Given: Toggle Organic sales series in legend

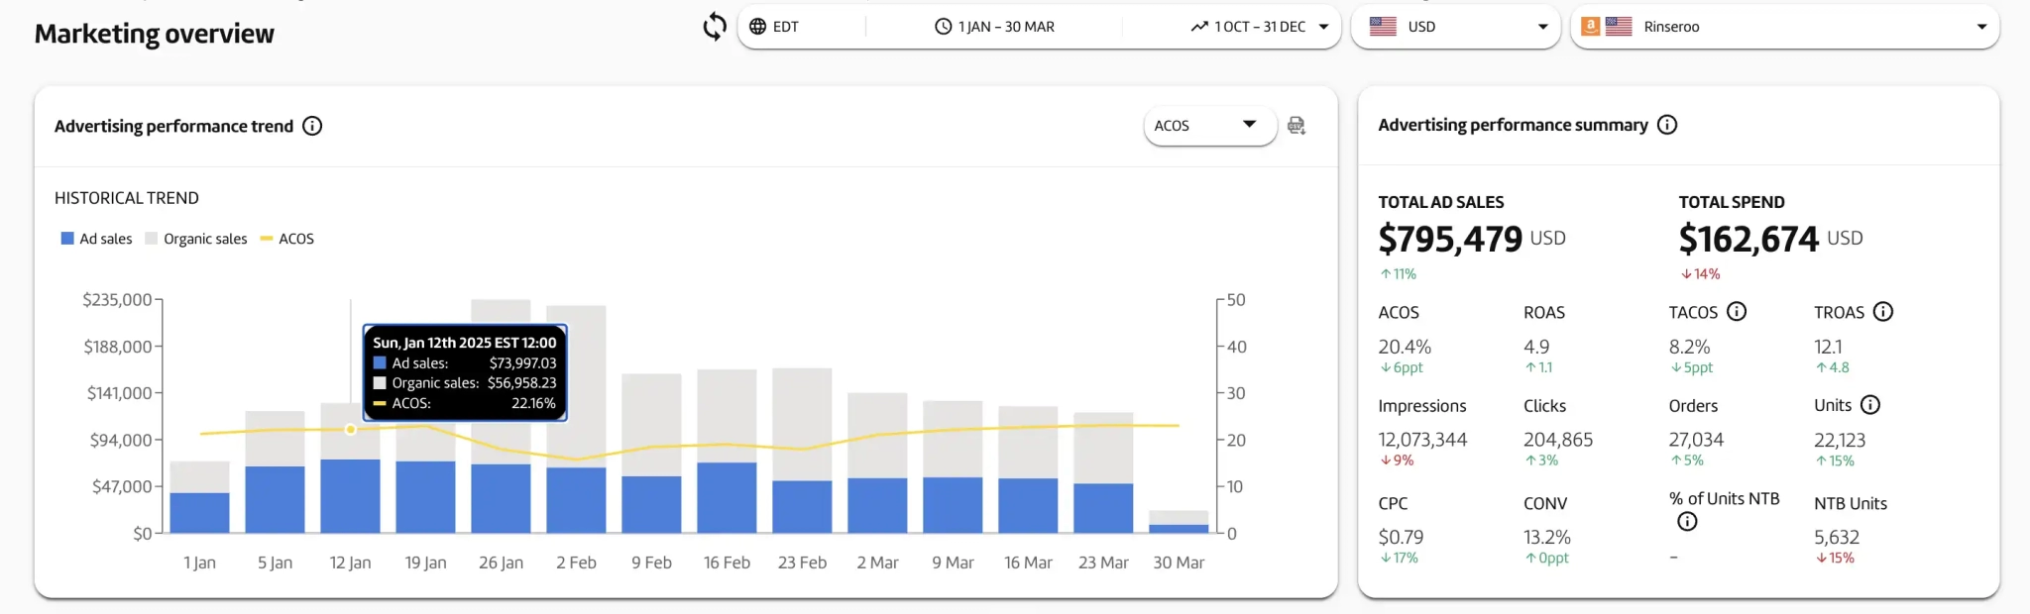Looking at the screenshot, I should 196,239.
